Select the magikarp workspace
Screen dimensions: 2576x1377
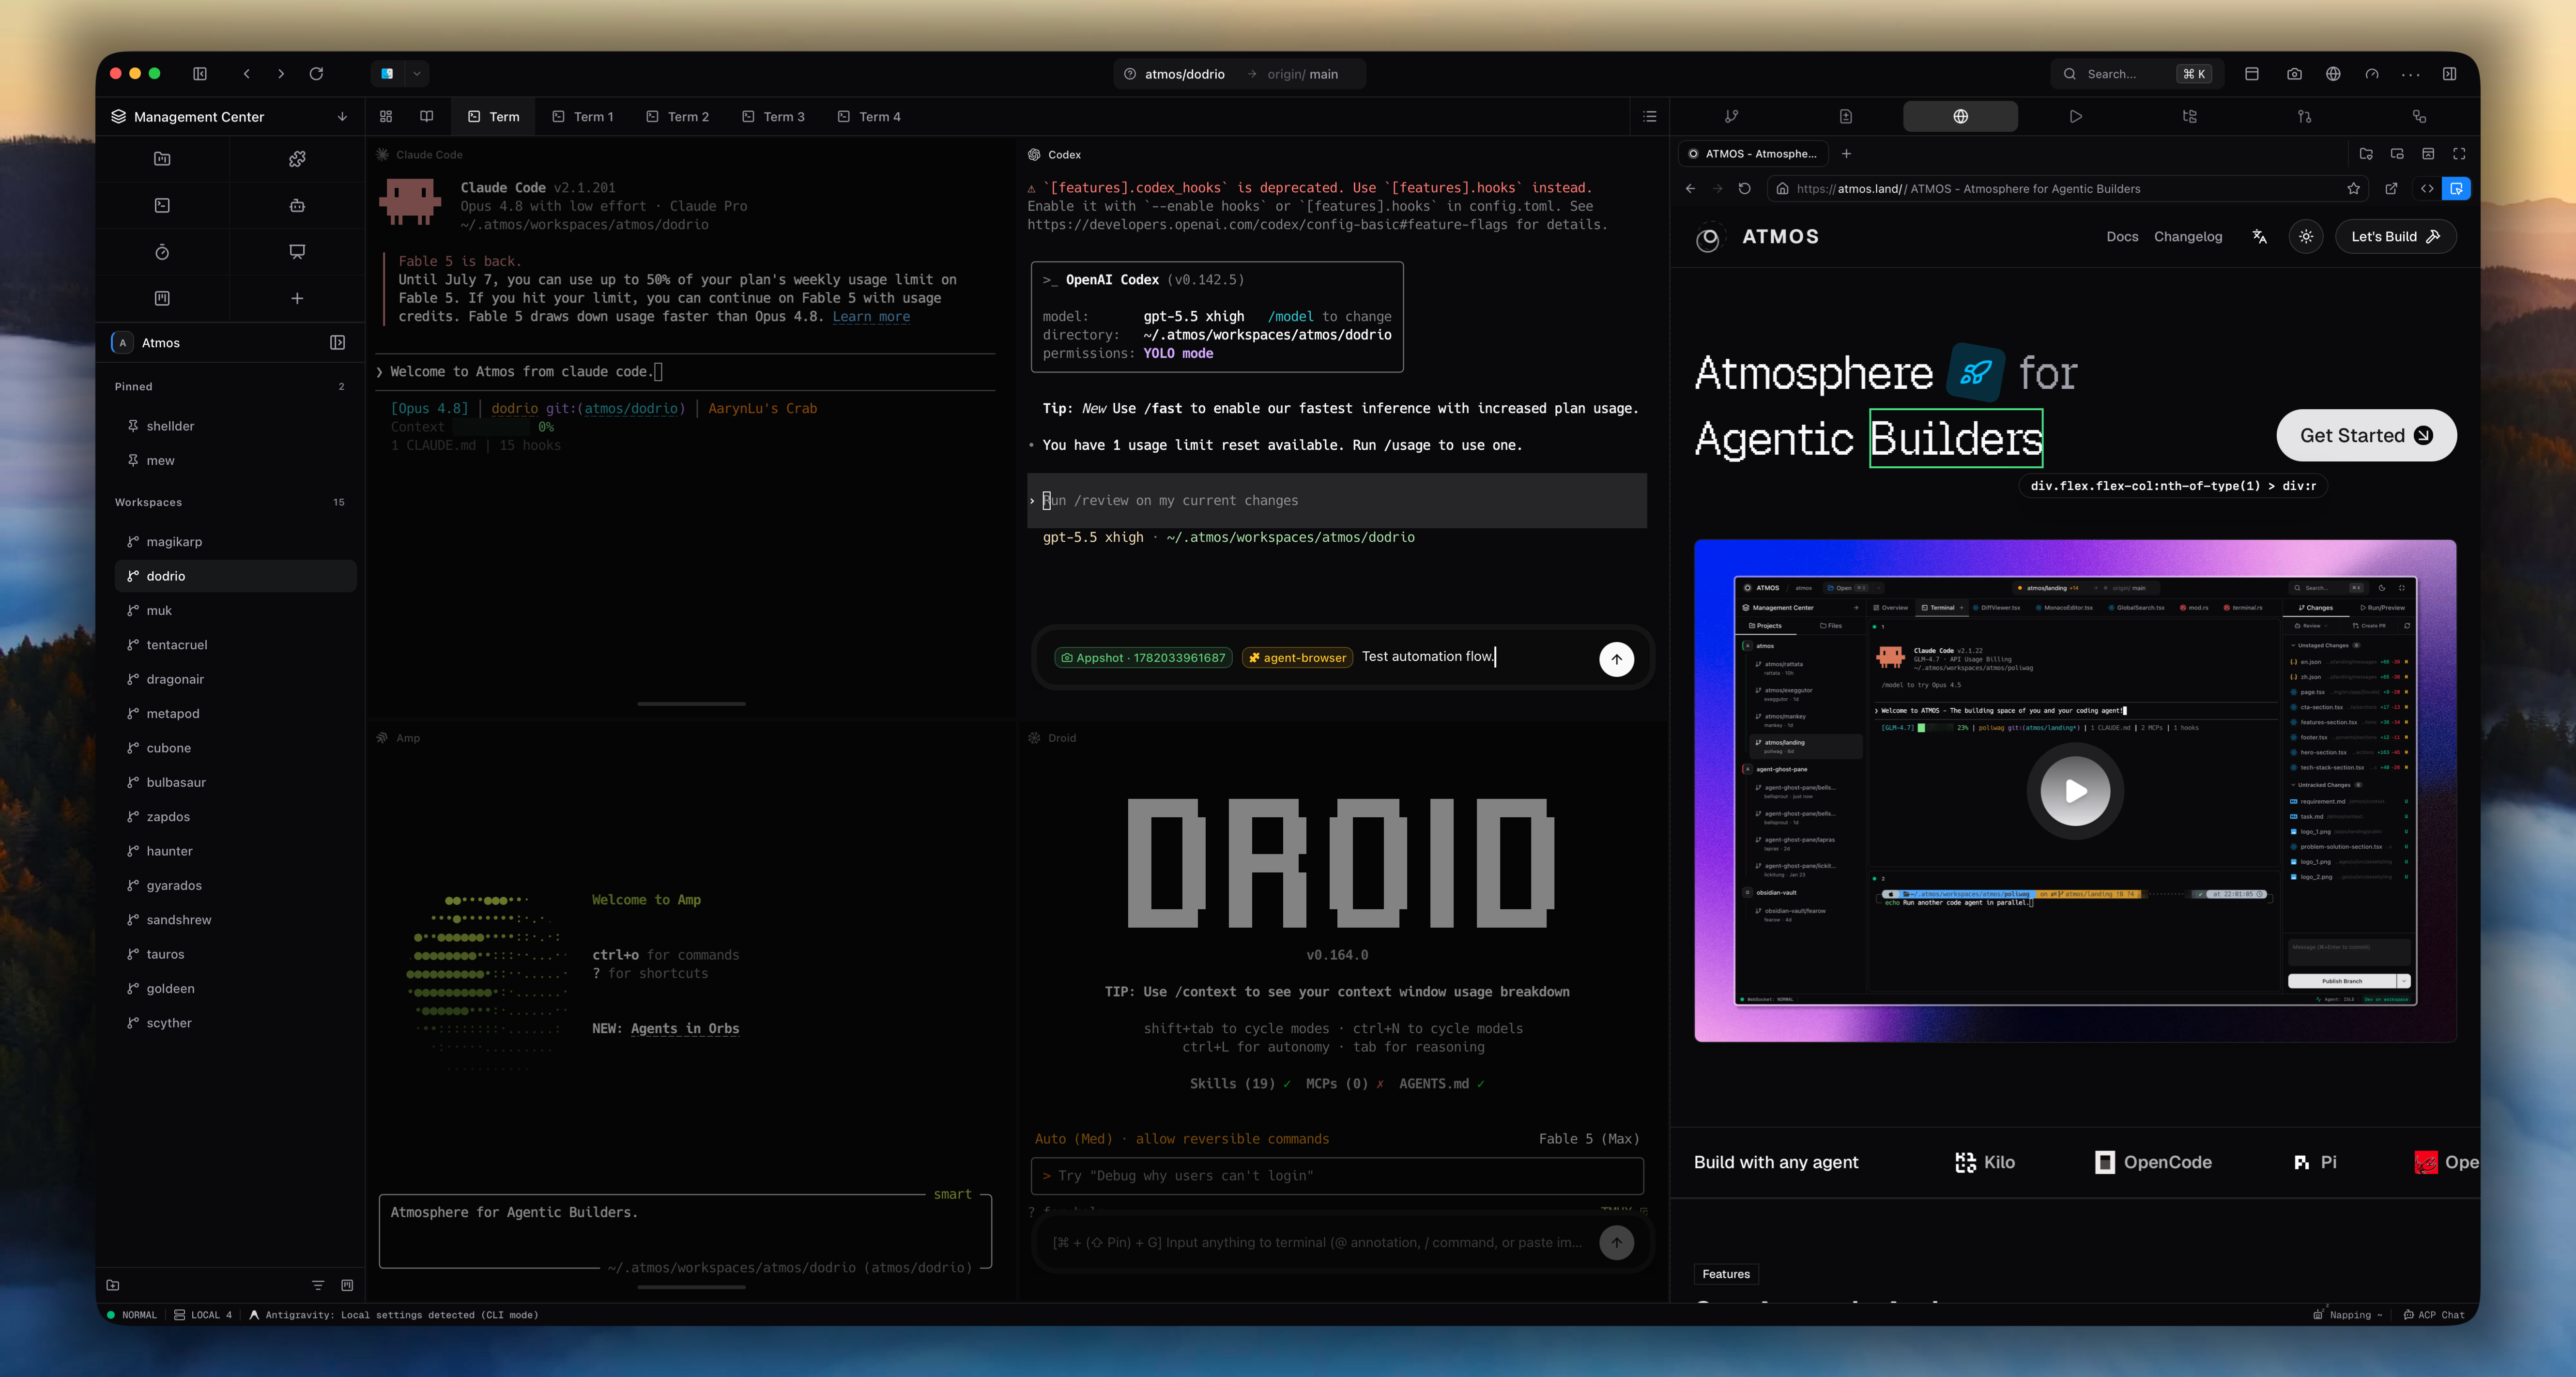(235, 542)
